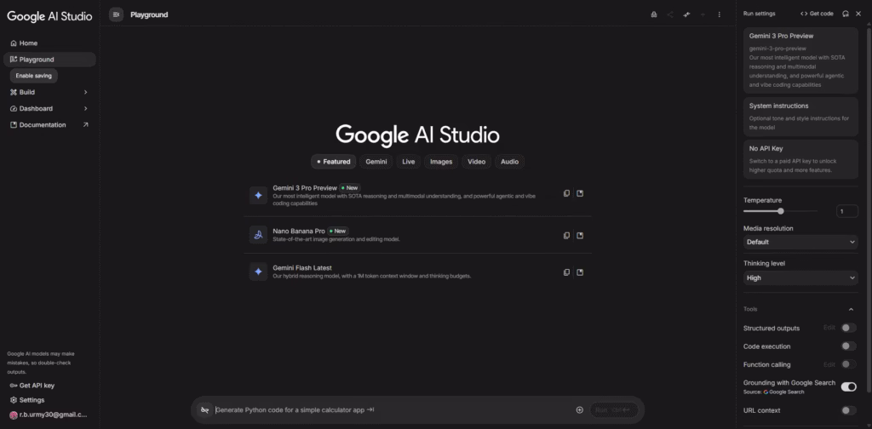Copy the Gemini 3 Pro Preview model ID

(x=566, y=193)
